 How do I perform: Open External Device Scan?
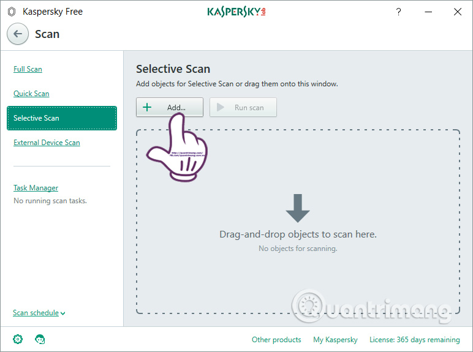tap(47, 143)
